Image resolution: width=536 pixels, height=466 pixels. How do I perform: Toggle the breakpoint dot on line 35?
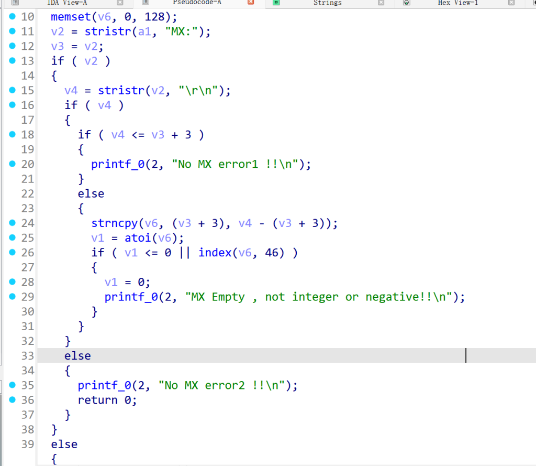coord(13,385)
